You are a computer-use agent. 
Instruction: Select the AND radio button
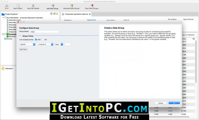click(x=36, y=40)
